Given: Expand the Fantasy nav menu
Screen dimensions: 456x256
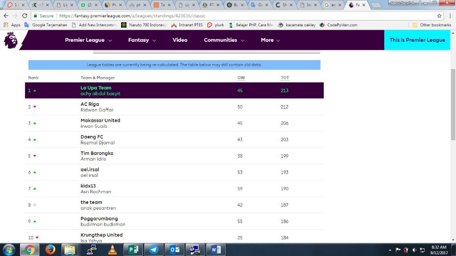Looking at the screenshot, I should 142,40.
